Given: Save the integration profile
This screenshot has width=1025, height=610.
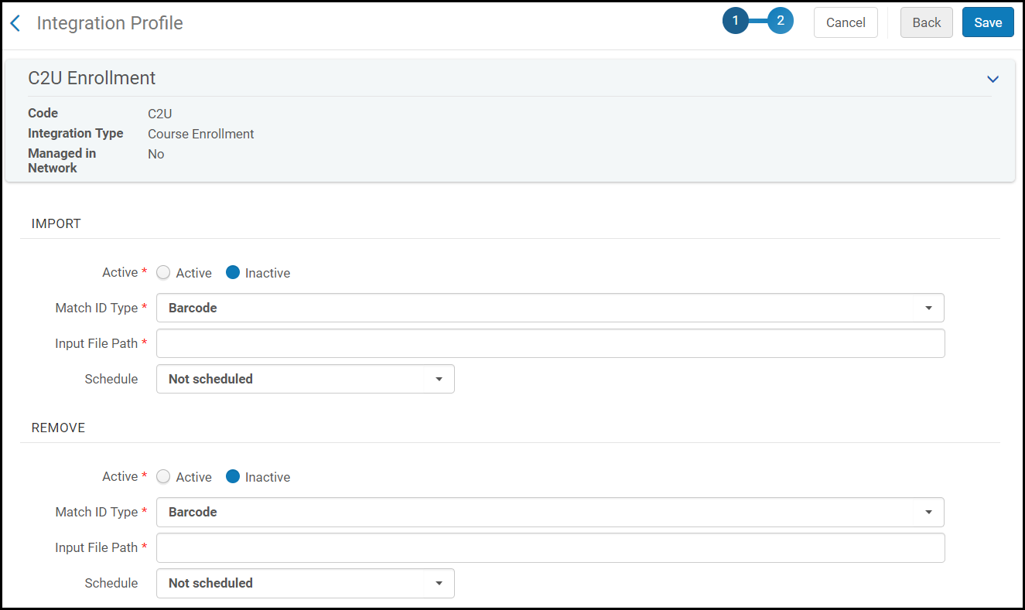Looking at the screenshot, I should tap(987, 22).
